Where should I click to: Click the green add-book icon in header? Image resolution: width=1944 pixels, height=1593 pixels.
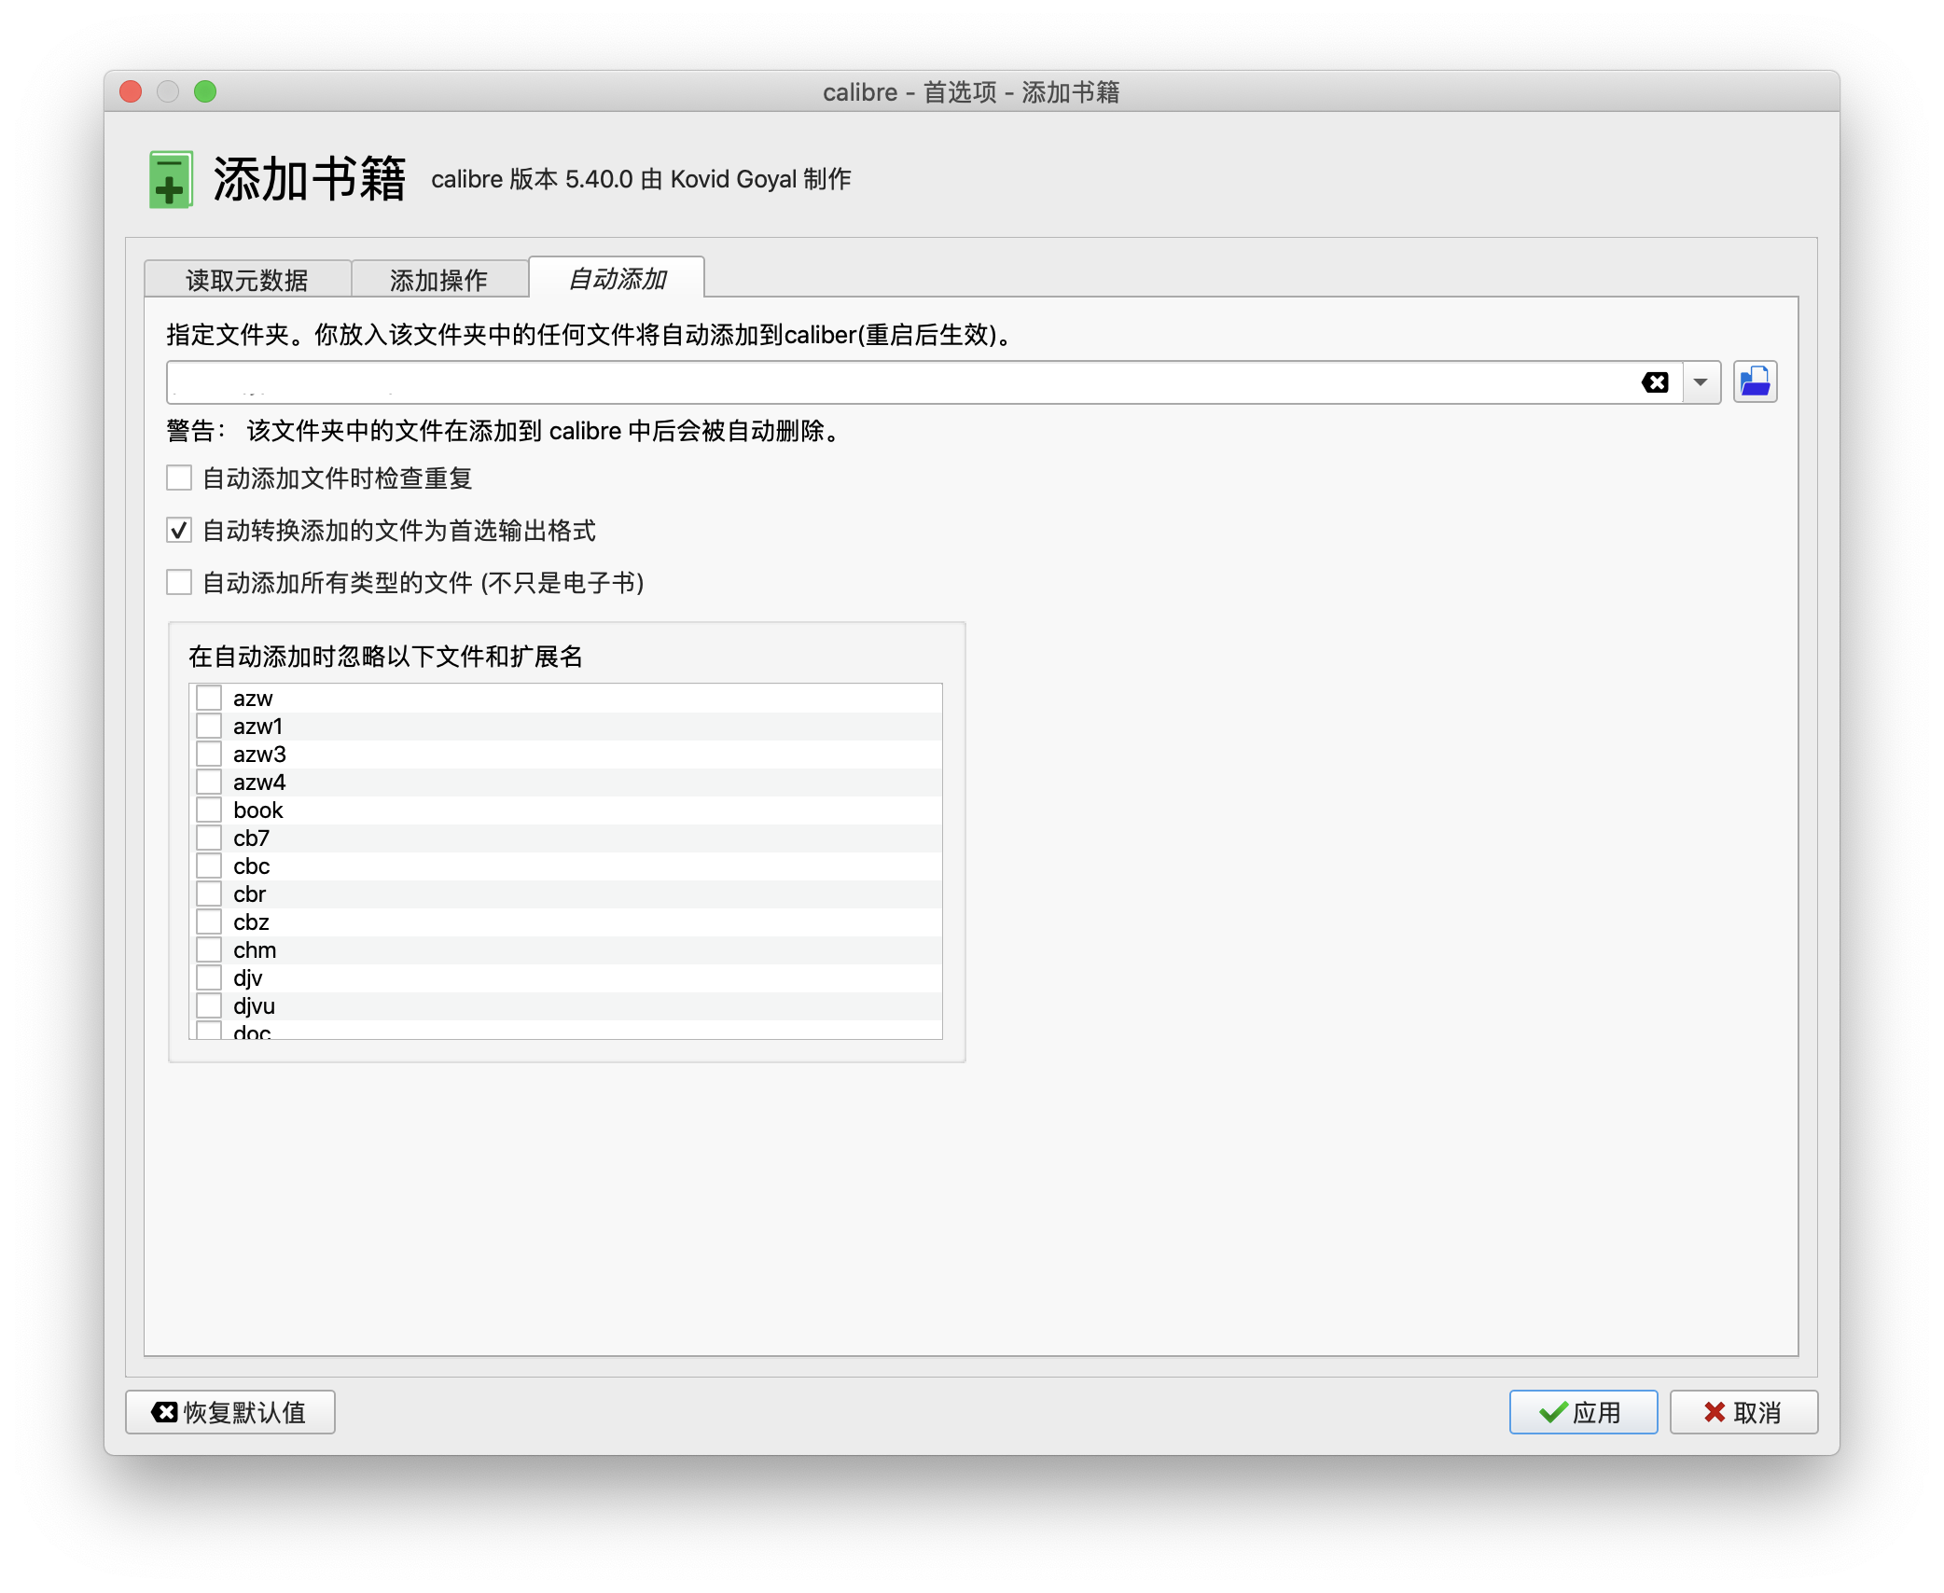[x=171, y=179]
